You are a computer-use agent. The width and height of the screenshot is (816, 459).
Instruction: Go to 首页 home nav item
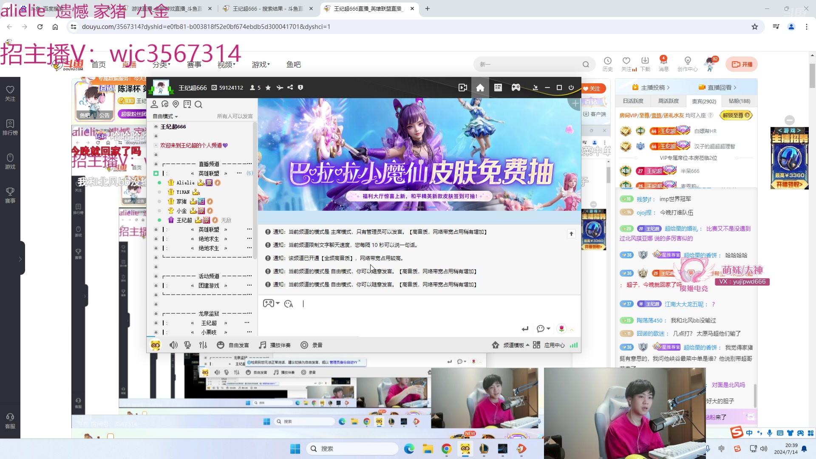tap(99, 65)
